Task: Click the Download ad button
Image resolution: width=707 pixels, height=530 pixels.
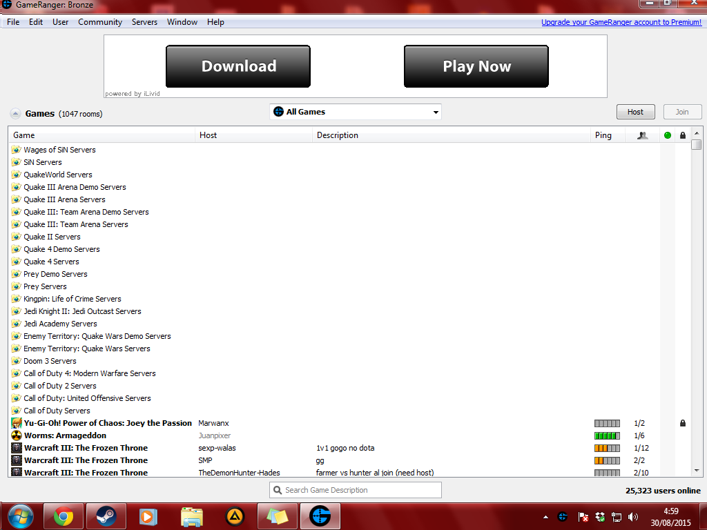Action: click(x=238, y=66)
